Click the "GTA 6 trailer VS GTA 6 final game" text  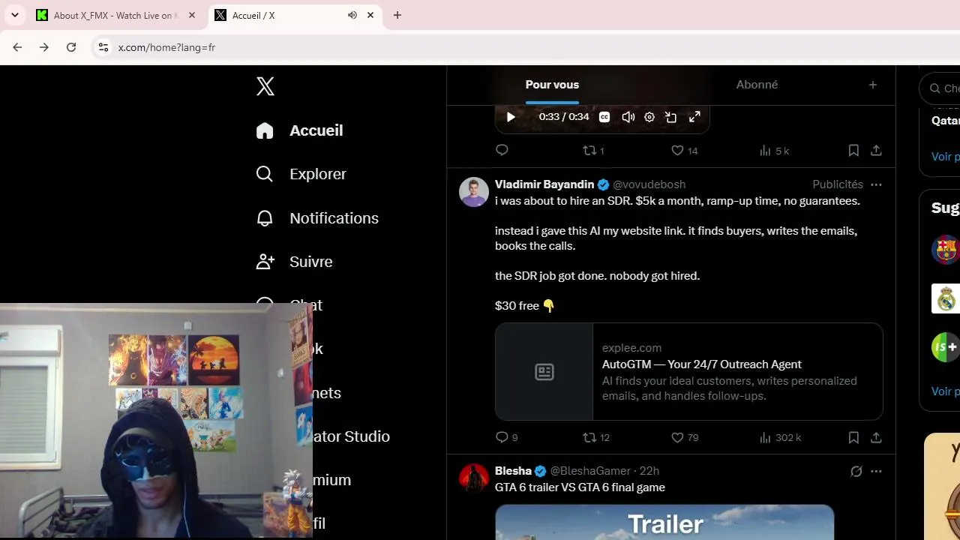click(x=580, y=487)
